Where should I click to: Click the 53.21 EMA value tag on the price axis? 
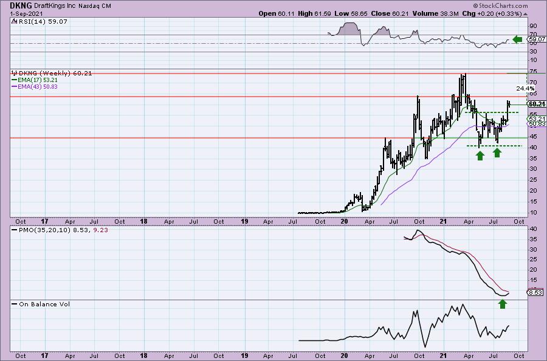click(x=537, y=119)
